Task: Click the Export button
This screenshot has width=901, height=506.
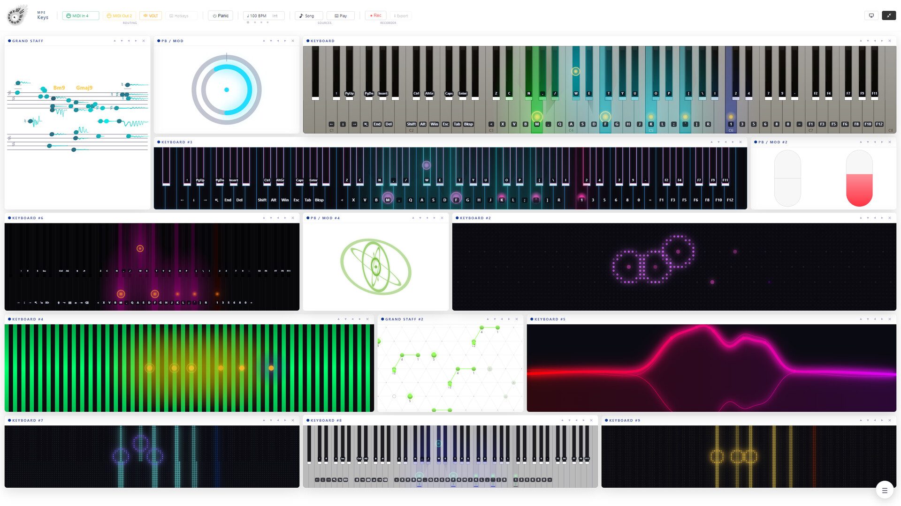Action: [401, 16]
